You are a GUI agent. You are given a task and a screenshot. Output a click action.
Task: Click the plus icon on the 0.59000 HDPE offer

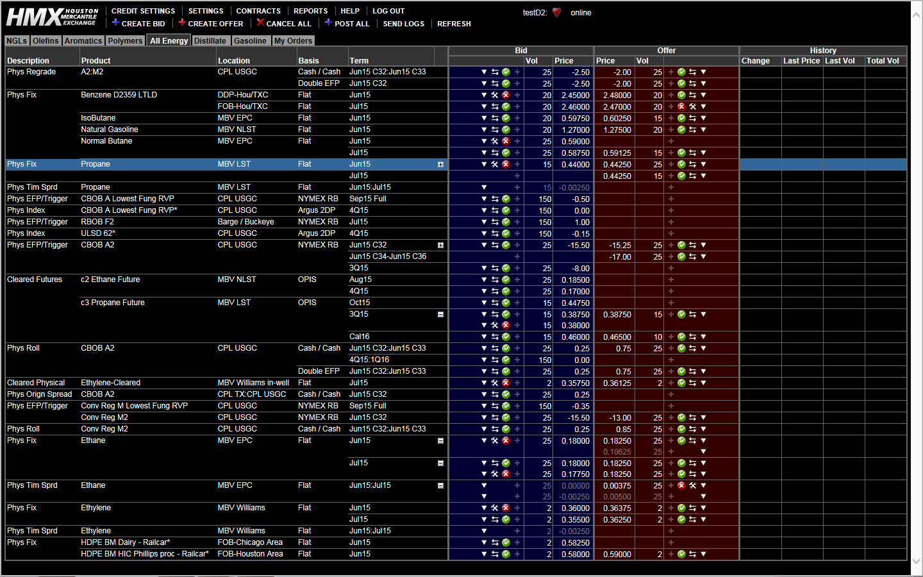(671, 554)
